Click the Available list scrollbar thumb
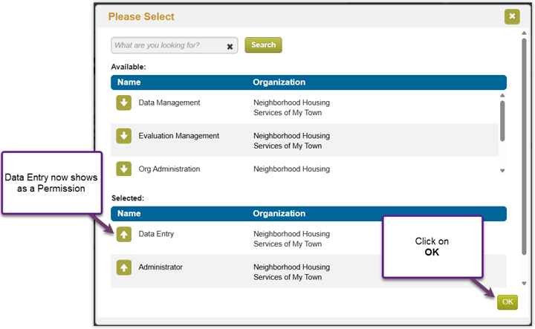Screen dimensions: 535x329 coord(502,121)
